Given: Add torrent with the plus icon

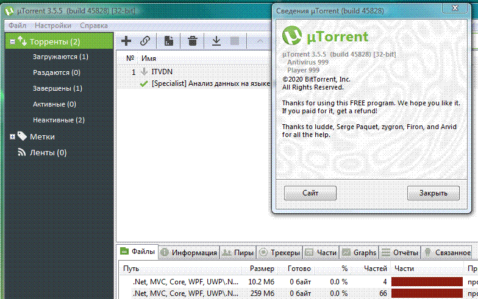Looking at the screenshot, I should point(126,41).
